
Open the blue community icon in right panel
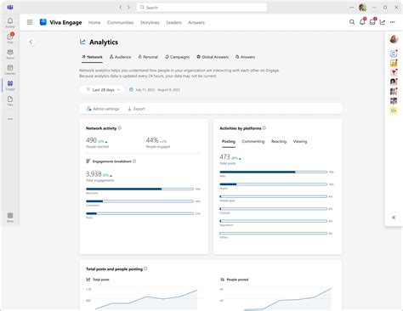click(x=394, y=54)
